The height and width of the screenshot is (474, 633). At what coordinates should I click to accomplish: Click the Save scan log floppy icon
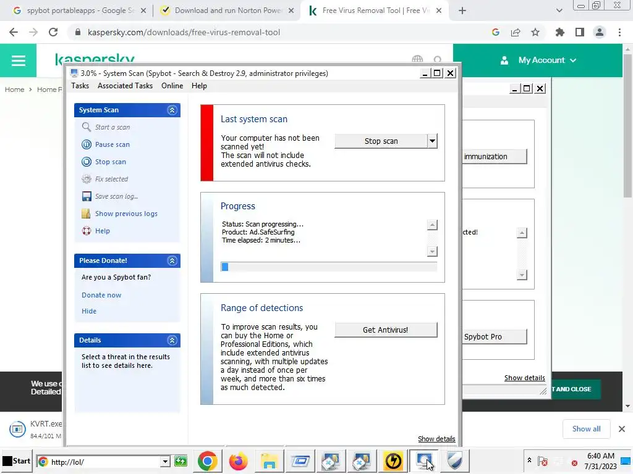coord(87,196)
